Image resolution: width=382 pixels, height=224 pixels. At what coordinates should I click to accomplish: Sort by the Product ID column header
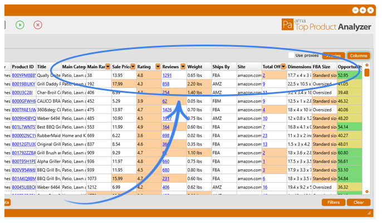point(23,66)
